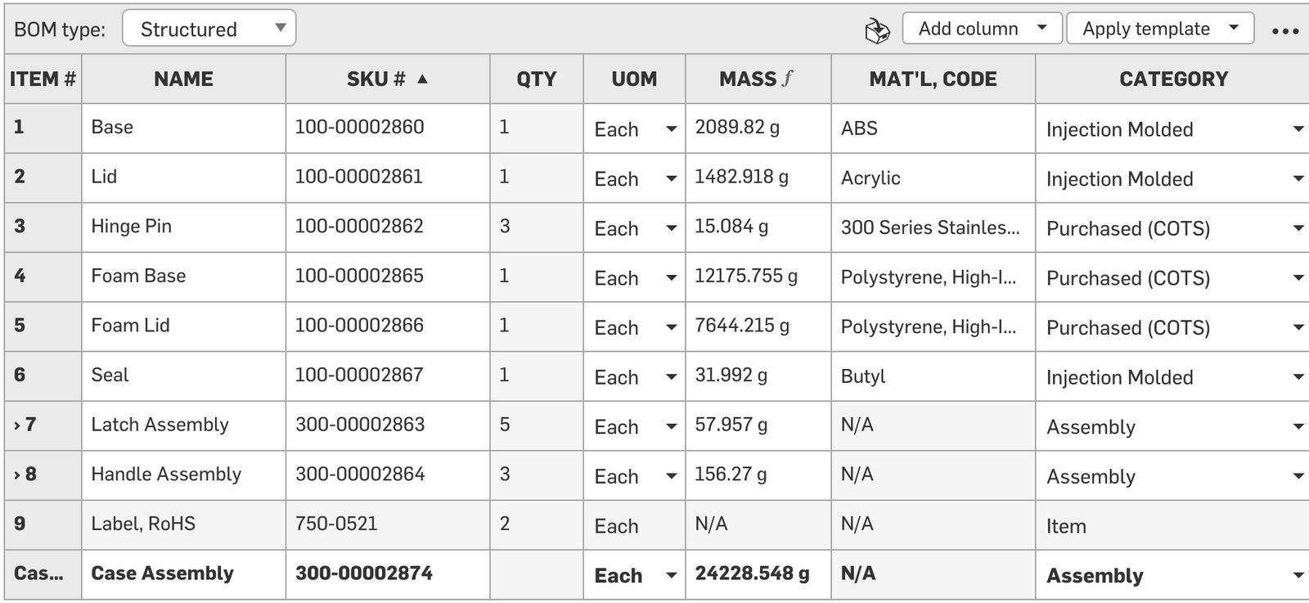Click the MASS computed function icon
The width and height of the screenshot is (1309, 603).
pos(787,79)
